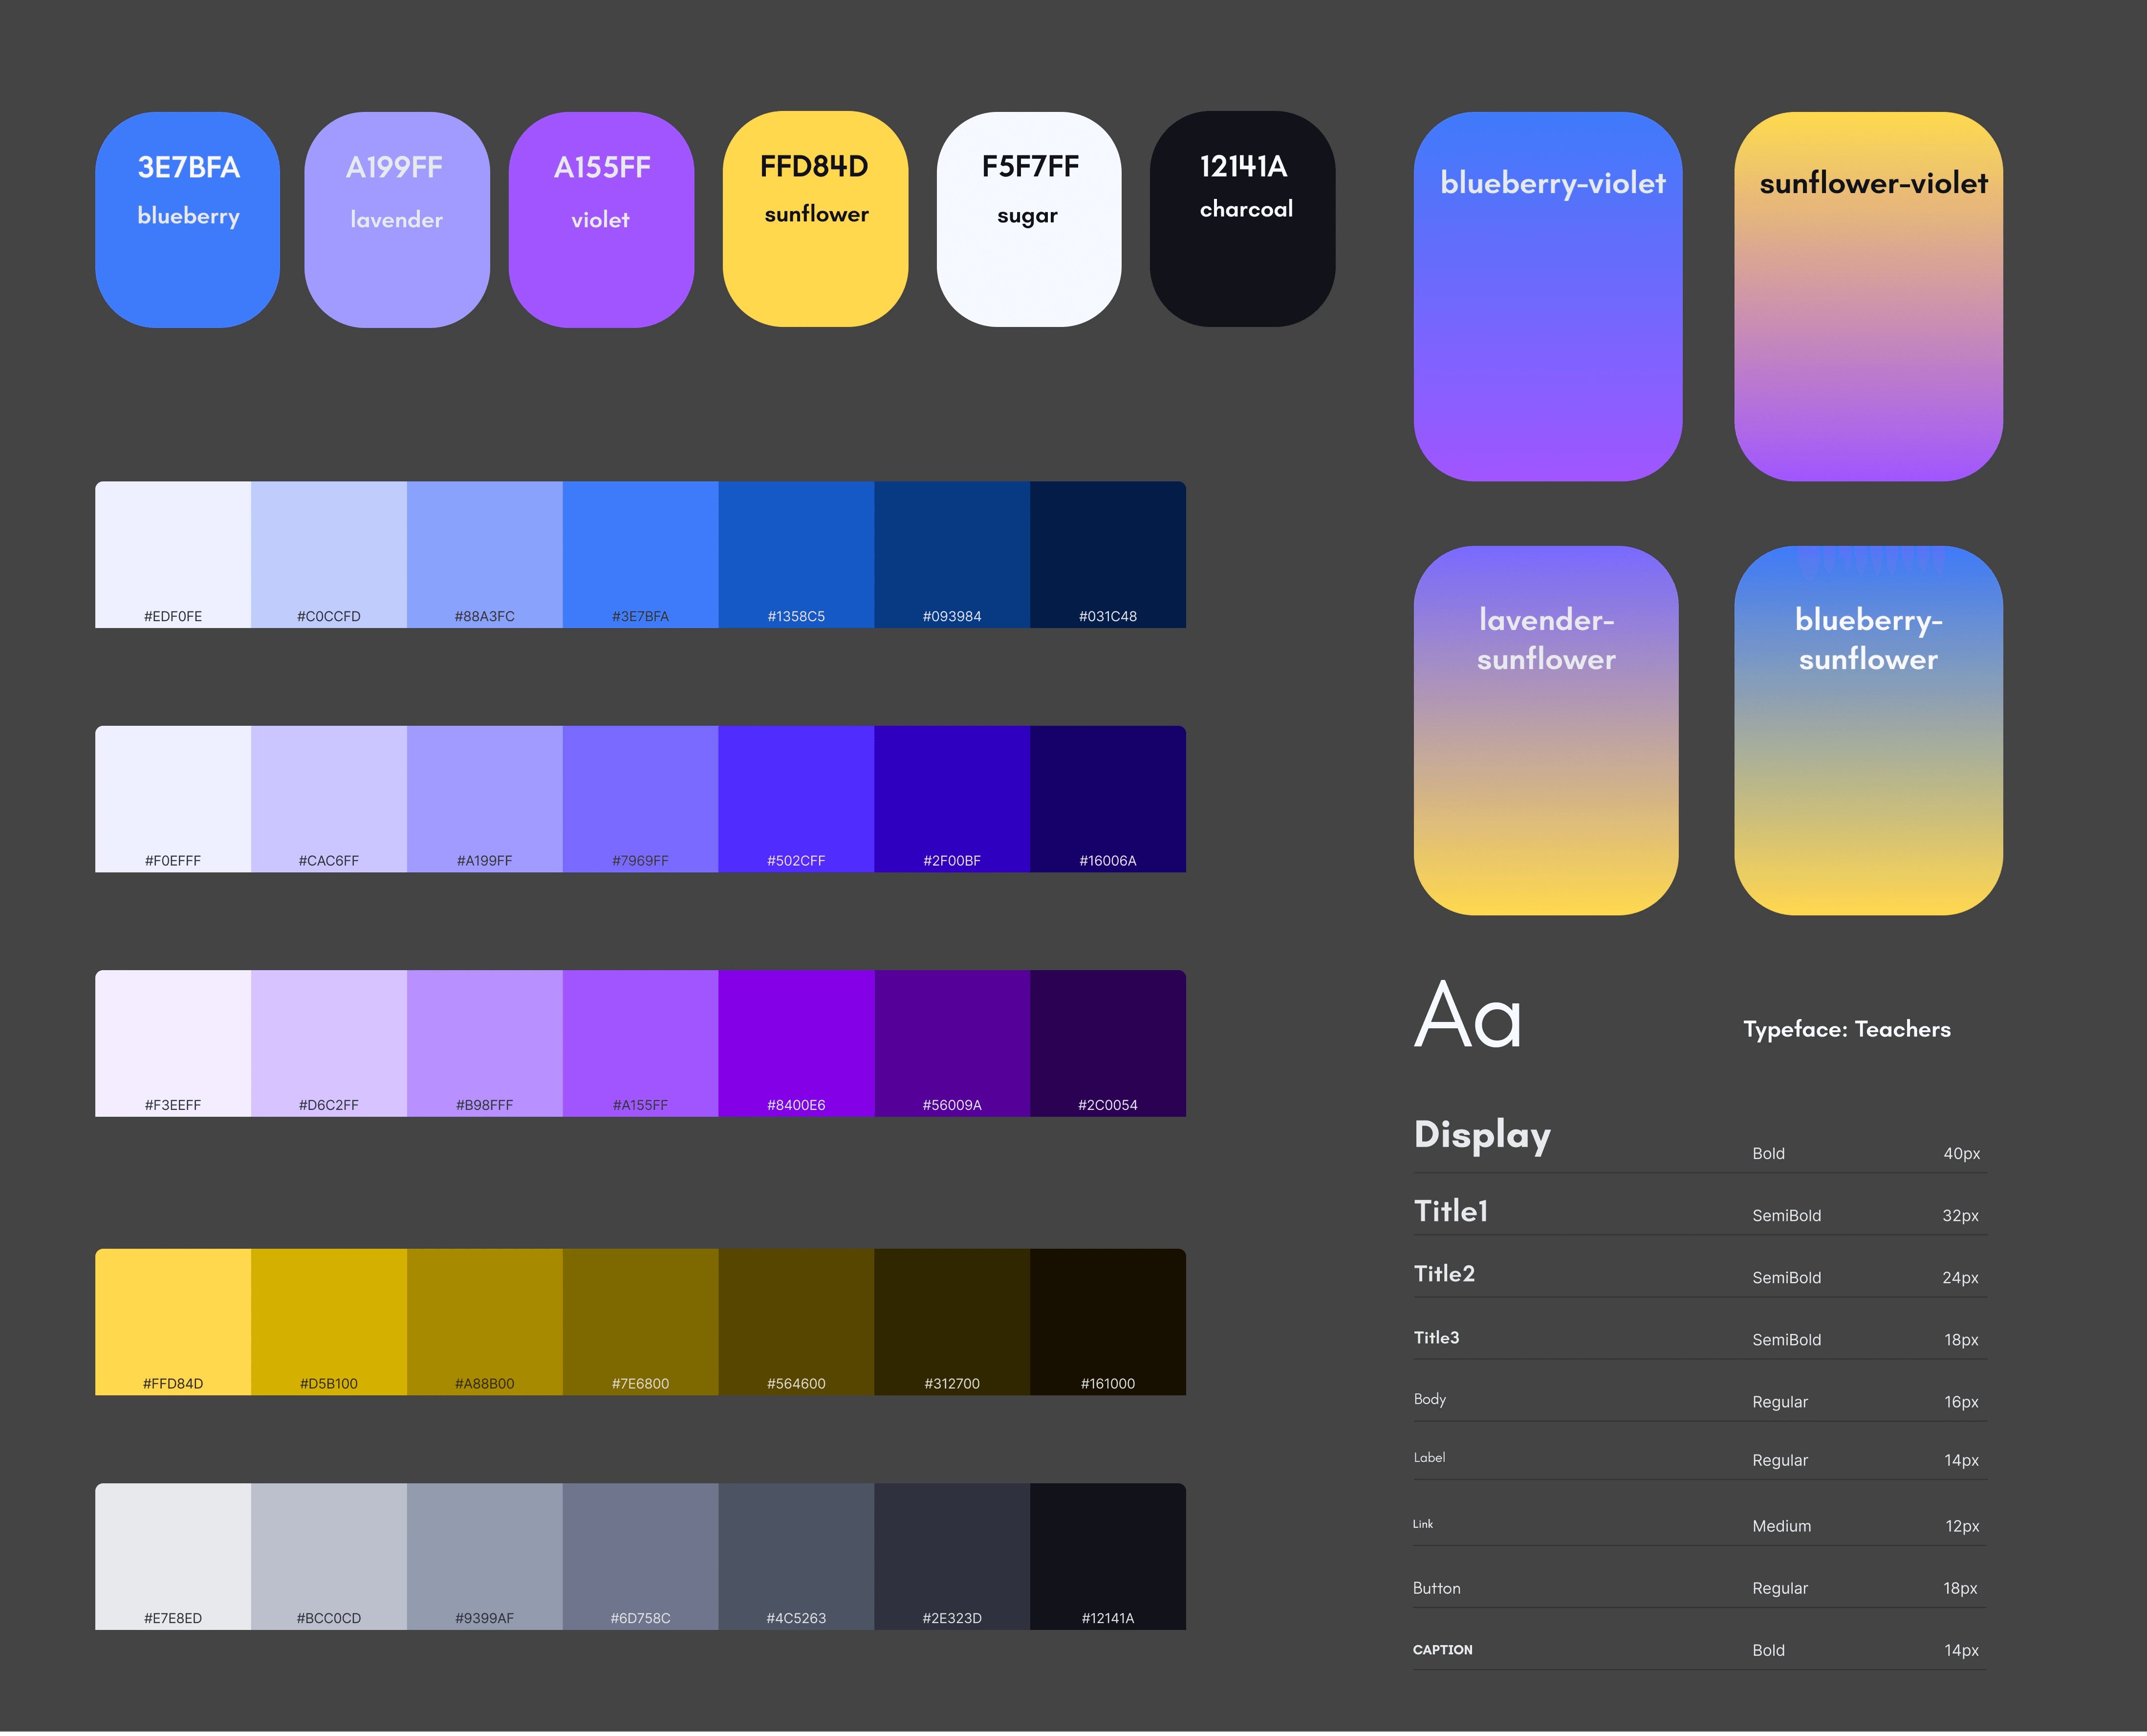Click the charcoal 12141A color tile
This screenshot has width=2147, height=1736.
1242,219
